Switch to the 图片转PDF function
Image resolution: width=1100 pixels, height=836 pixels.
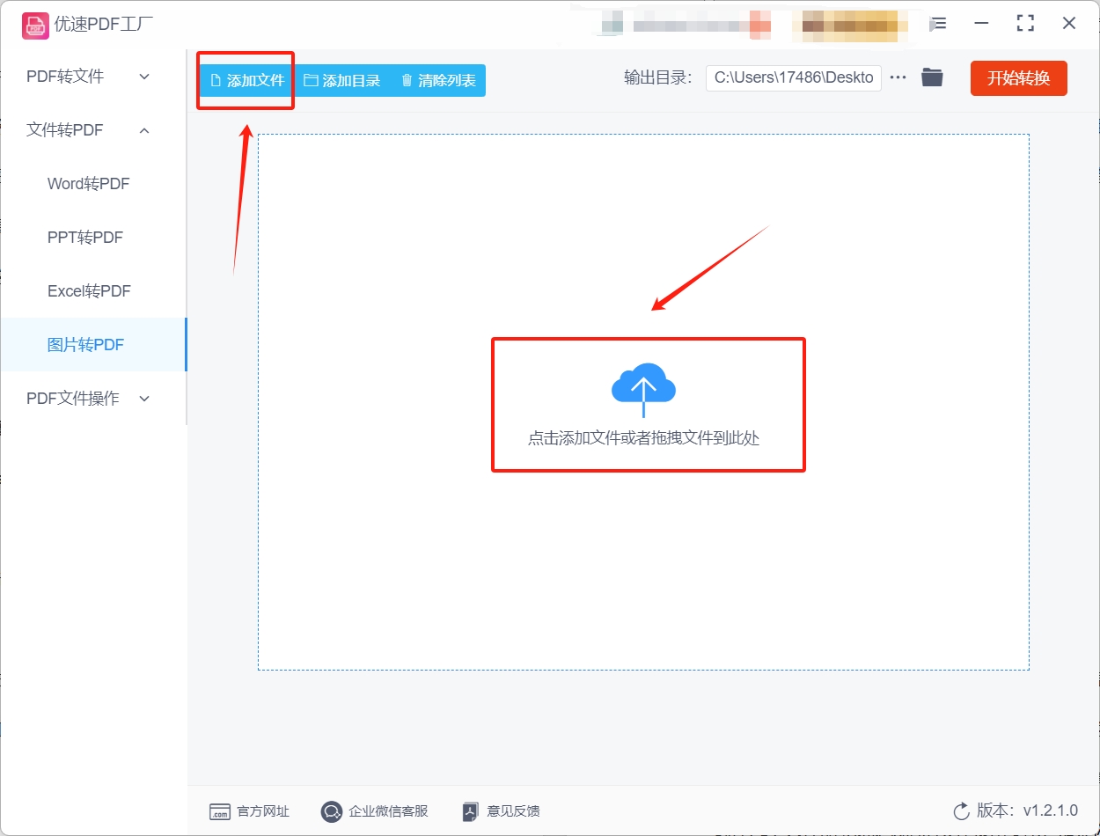[89, 344]
